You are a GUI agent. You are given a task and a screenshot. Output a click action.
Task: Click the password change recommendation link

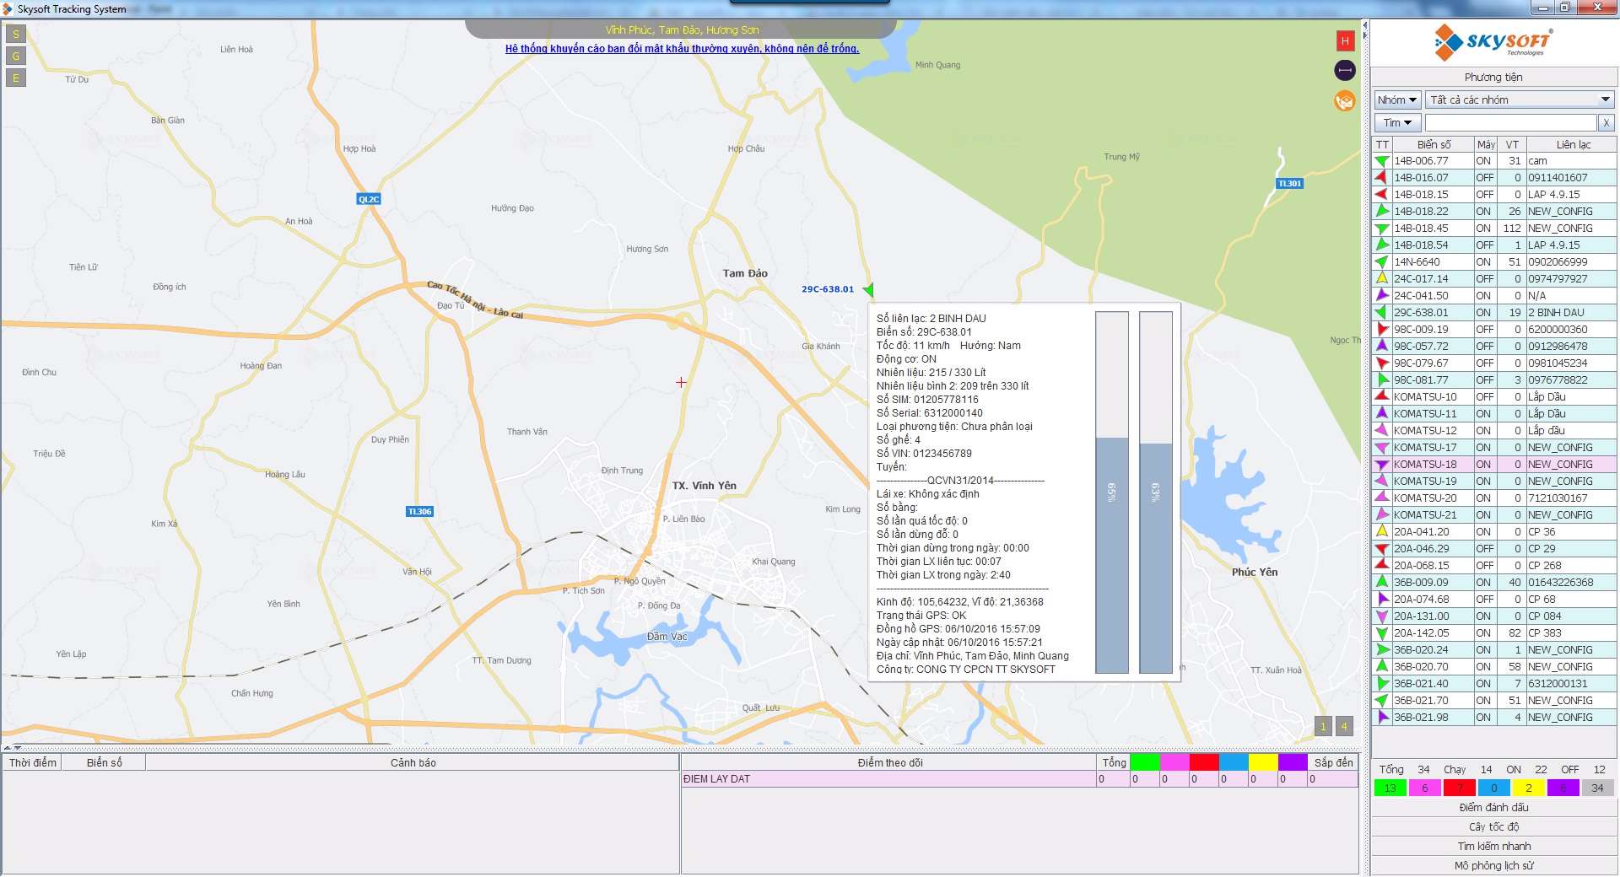[682, 49]
